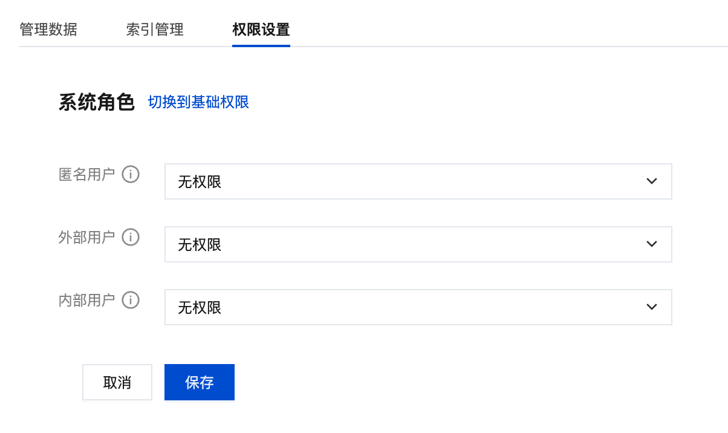Viewport: 728px width, 433px height.
Task: Click the 取消 button
Action: [117, 382]
